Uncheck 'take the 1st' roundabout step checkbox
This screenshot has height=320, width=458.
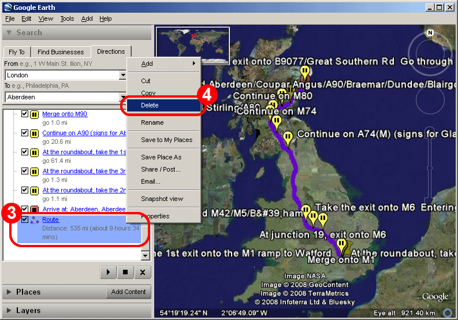click(25, 152)
